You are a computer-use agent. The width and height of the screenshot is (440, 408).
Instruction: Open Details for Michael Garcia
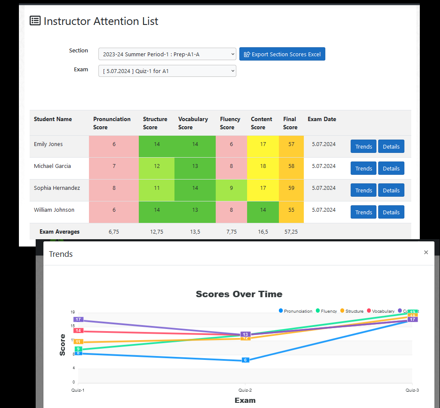391,168
